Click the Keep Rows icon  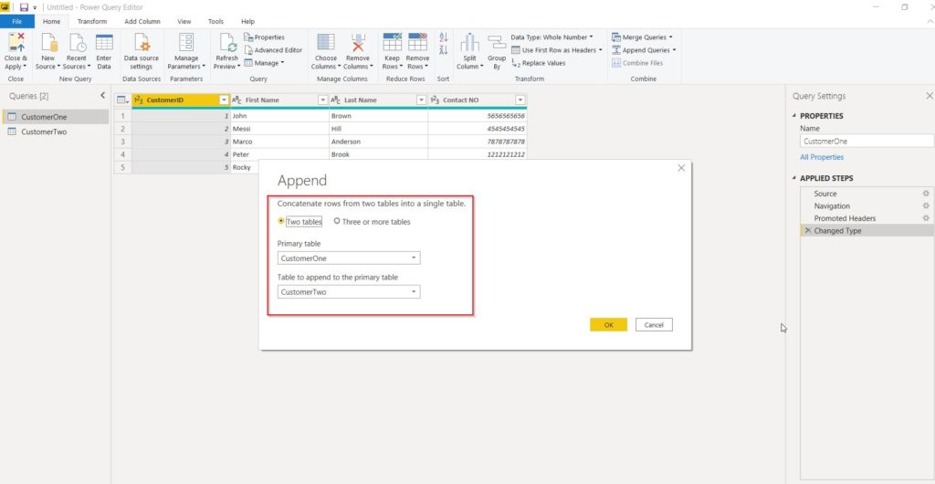point(392,43)
